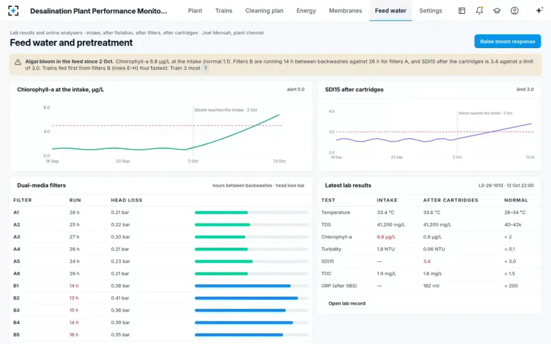Open the user account icon

(x=514, y=11)
